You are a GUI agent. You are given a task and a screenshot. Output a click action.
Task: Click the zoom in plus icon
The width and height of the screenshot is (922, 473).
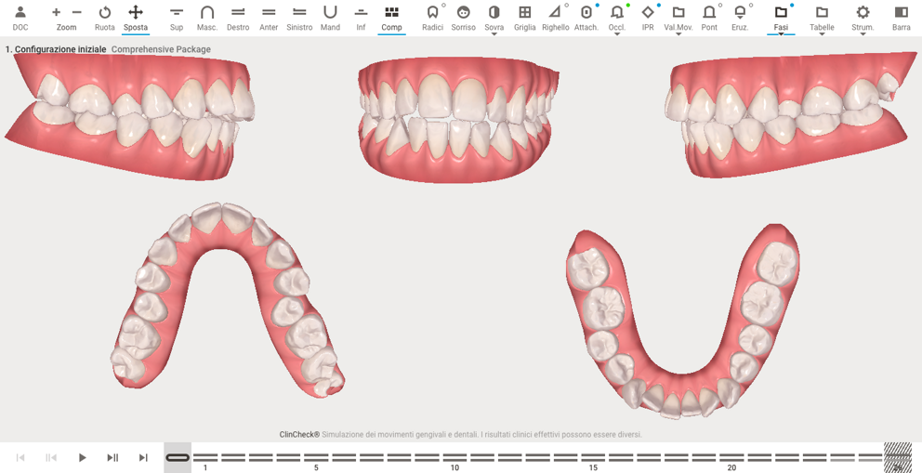(56, 13)
